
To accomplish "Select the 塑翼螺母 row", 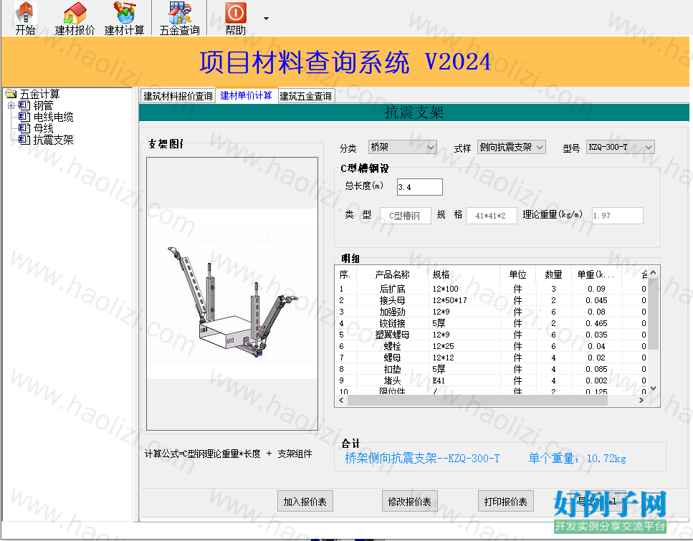I will pyautogui.click(x=492, y=335).
